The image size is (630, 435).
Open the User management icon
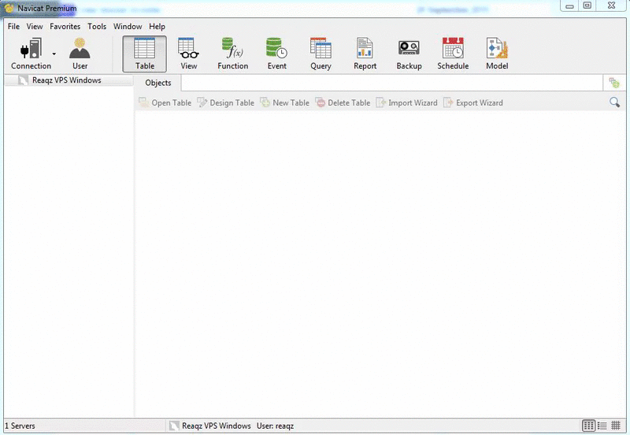(x=80, y=54)
